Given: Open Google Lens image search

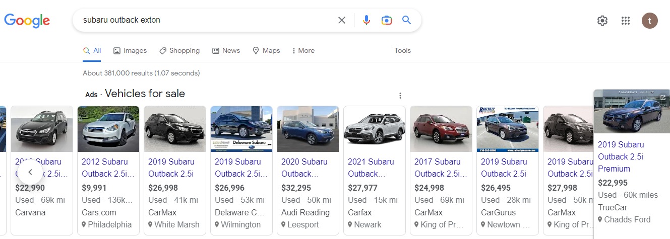Looking at the screenshot, I should pos(387,21).
